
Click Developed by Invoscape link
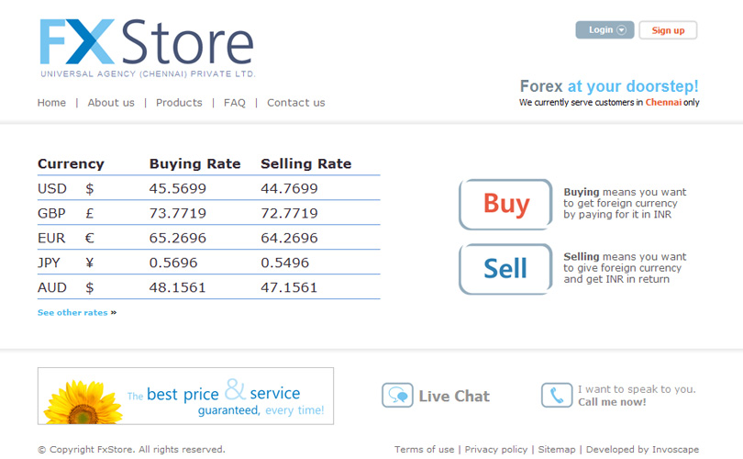tap(642, 450)
